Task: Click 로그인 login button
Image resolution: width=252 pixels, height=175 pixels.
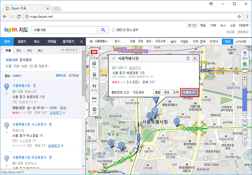Action: [x=192, y=25]
